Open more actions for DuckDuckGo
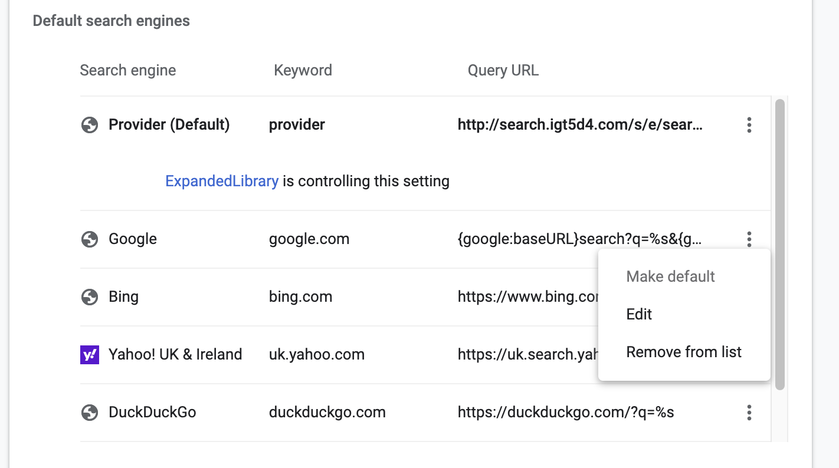Viewport: 839px width, 468px height. pyautogui.click(x=749, y=413)
